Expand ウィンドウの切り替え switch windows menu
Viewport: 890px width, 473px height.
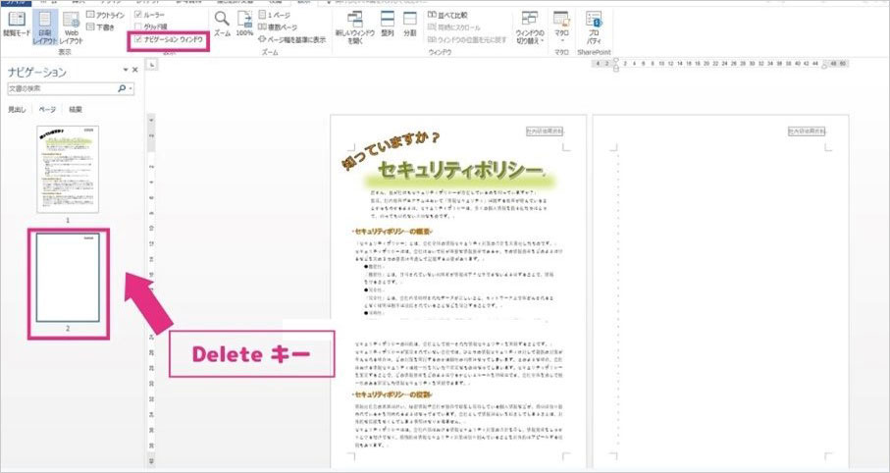[530, 28]
